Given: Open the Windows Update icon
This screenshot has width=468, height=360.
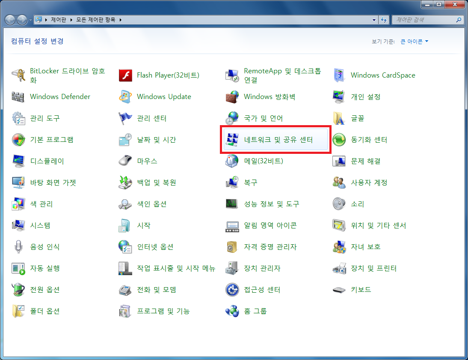Looking at the screenshot, I should click(125, 97).
